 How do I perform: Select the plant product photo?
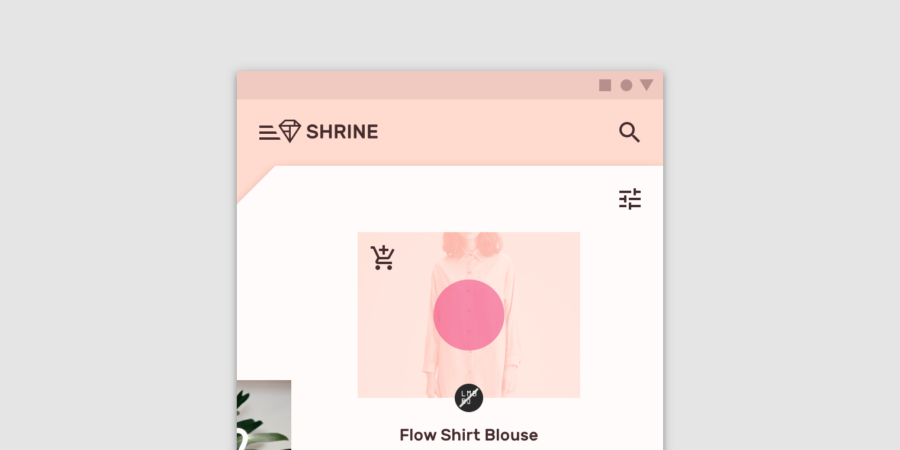pyautogui.click(x=264, y=415)
